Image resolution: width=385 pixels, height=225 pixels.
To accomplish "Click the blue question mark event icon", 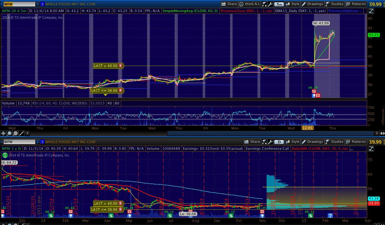I will (x=330, y=216).
